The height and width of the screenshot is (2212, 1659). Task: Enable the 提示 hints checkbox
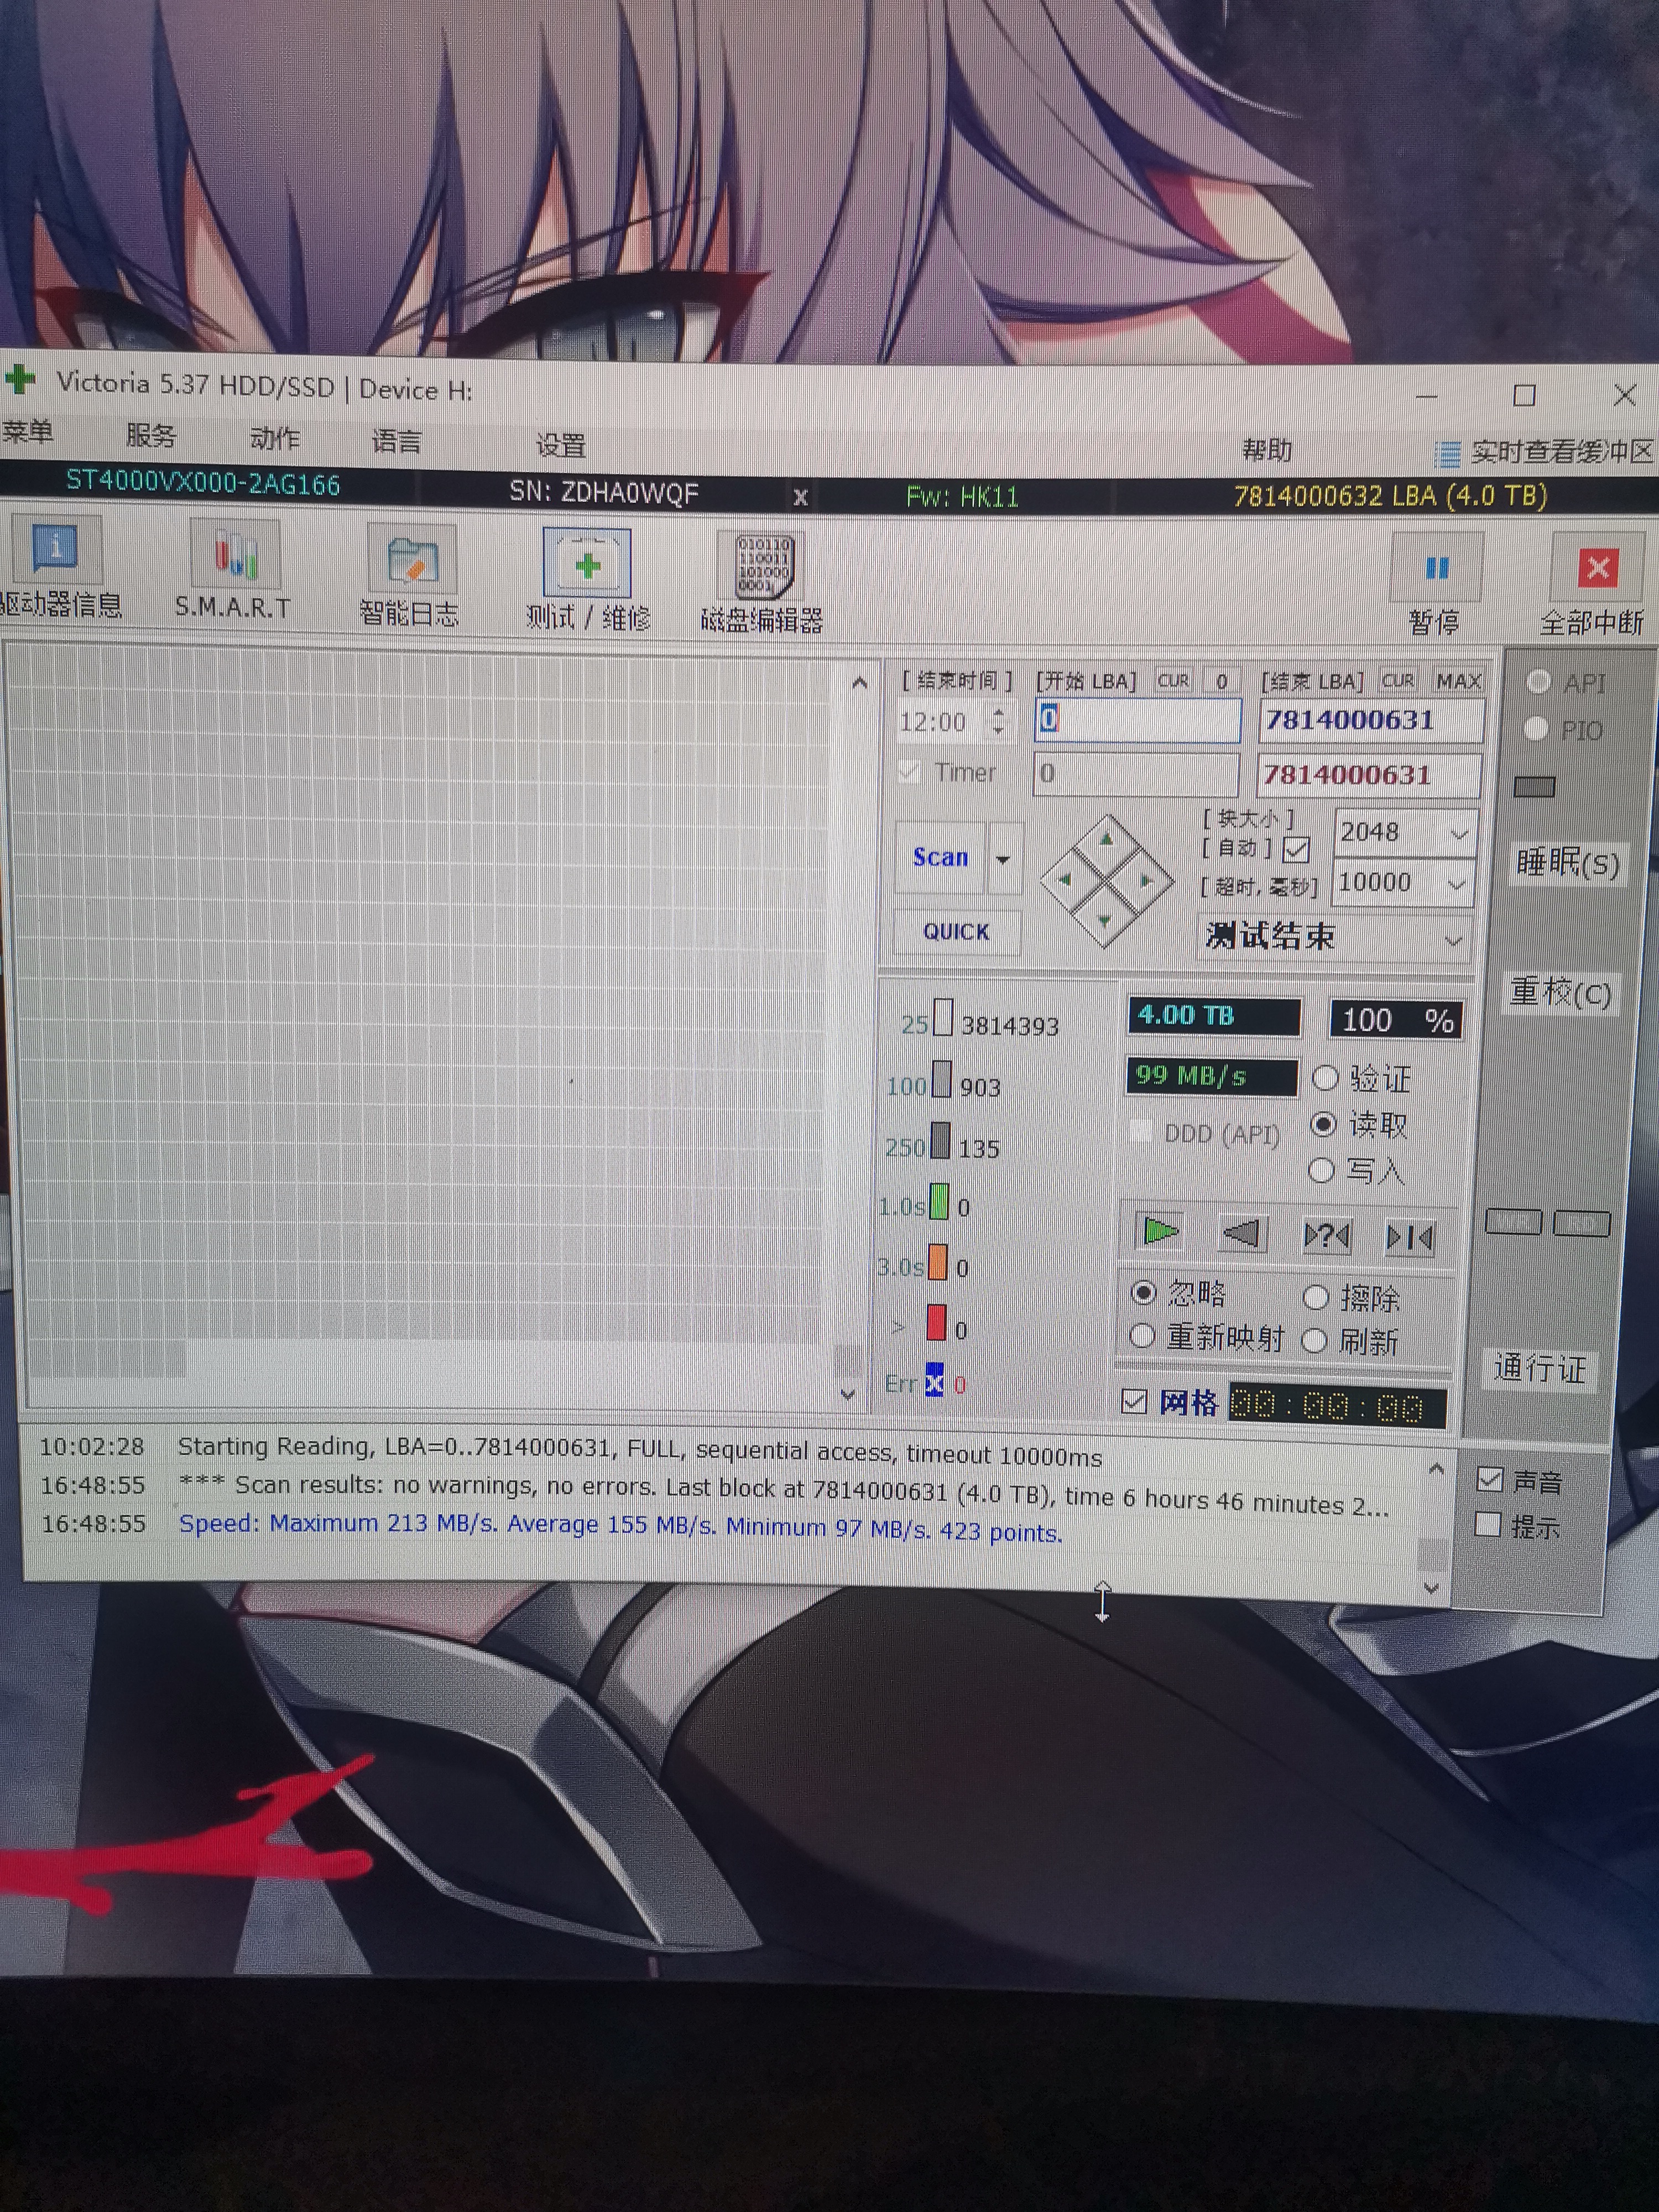(x=1488, y=1524)
